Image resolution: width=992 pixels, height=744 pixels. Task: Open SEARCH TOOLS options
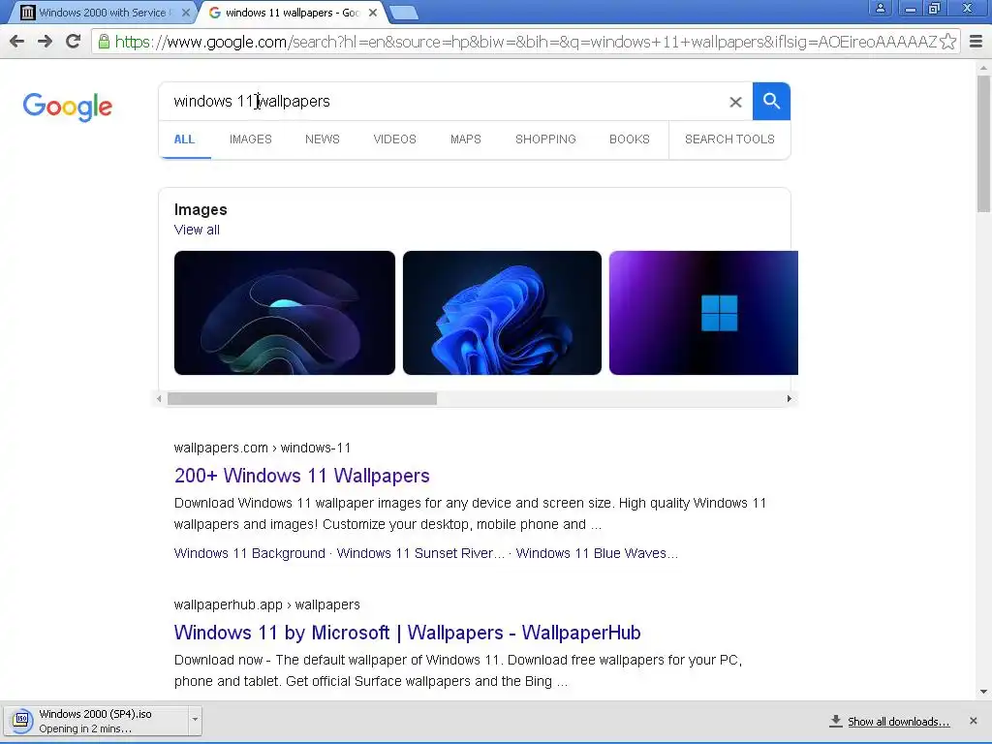point(729,139)
